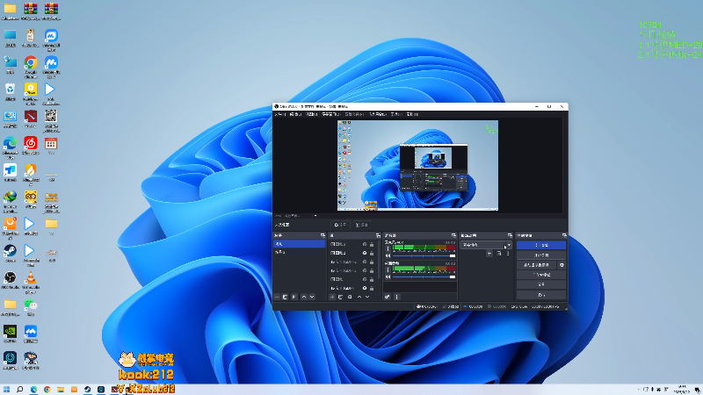
Task: Remove the selected transition with trash icon
Action: [x=498, y=254]
